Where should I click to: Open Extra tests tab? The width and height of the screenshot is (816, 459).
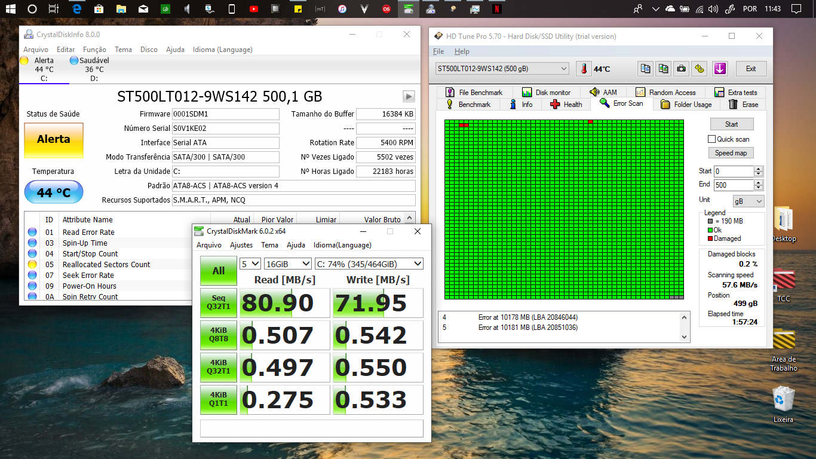(x=735, y=93)
